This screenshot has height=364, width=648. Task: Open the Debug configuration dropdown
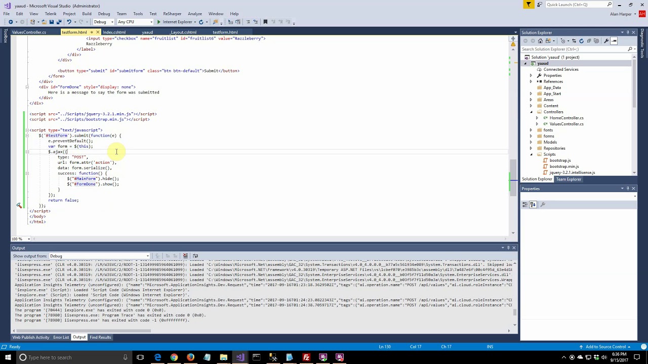click(x=104, y=22)
